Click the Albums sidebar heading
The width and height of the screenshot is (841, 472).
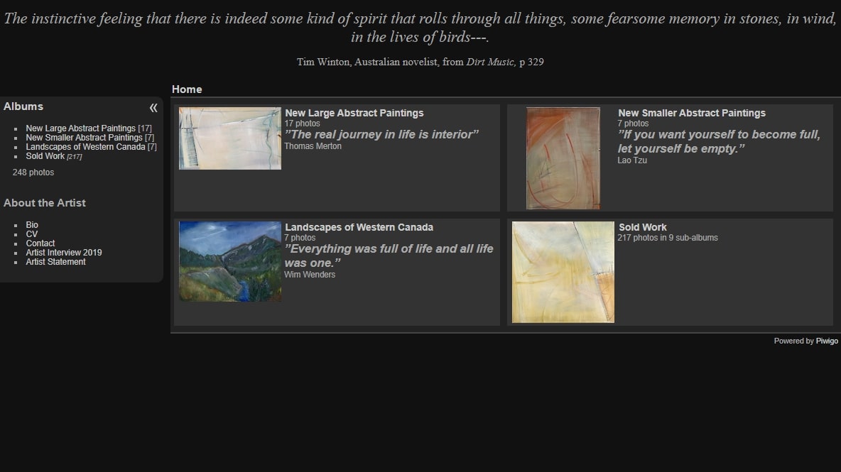click(23, 106)
